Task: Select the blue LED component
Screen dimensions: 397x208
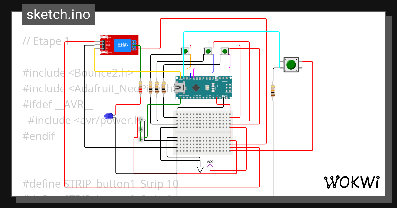Action: tap(108, 116)
